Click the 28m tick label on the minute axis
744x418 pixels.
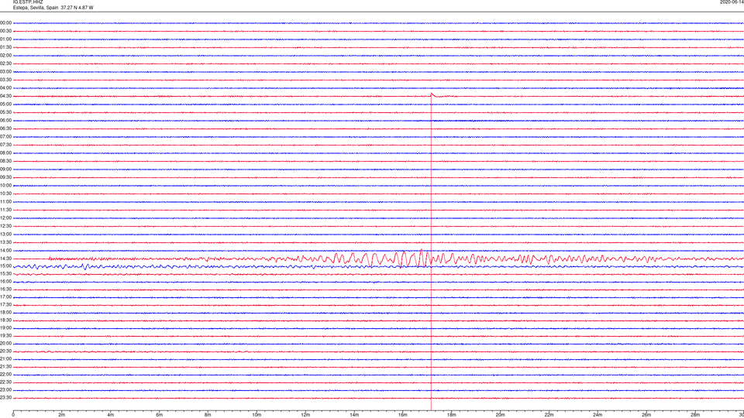coord(695,415)
